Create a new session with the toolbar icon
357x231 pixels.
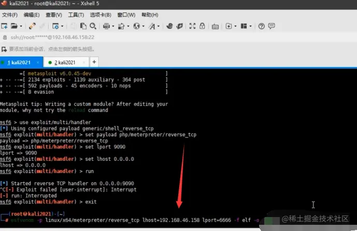coord(4,26)
